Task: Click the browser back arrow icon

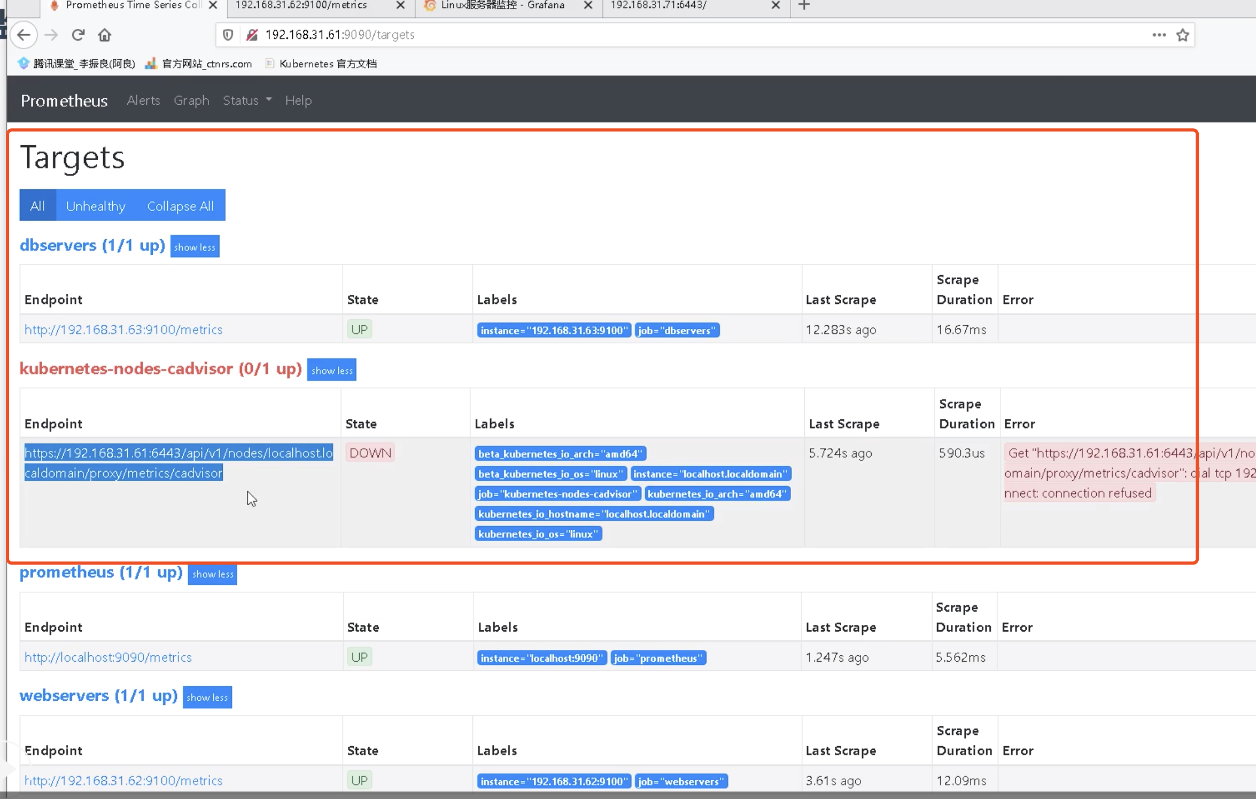Action: tap(24, 35)
